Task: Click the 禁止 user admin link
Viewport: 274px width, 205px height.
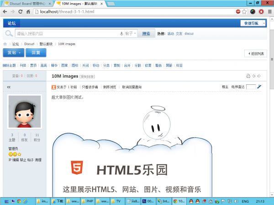Action: point(23,160)
